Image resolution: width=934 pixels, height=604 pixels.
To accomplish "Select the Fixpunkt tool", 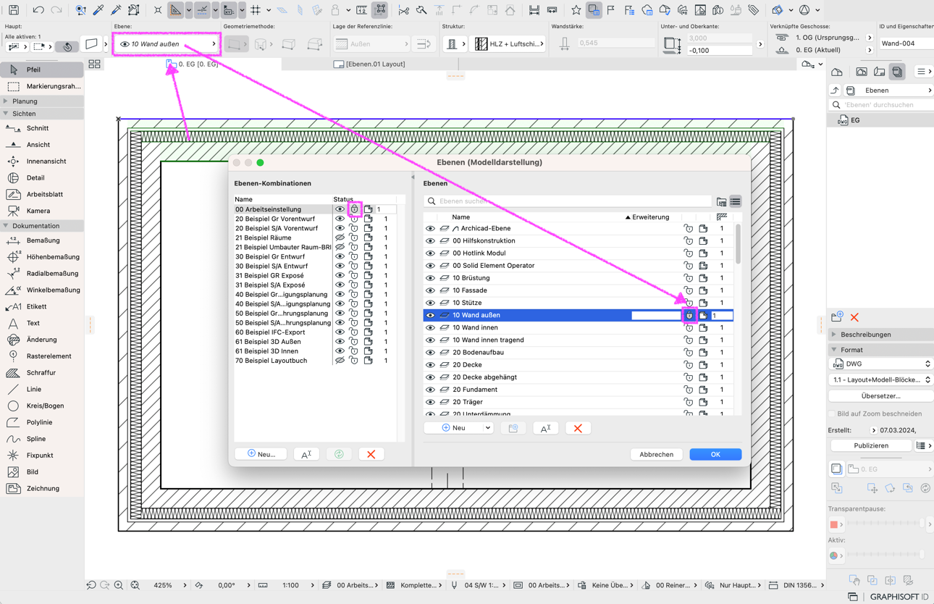I will click(x=42, y=456).
